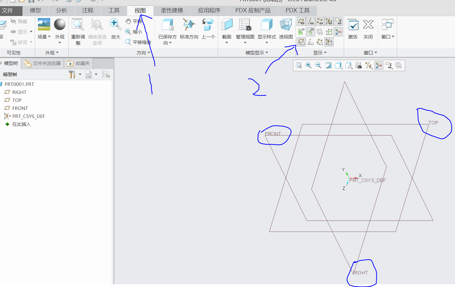Click the 平移缩放 pan zoom button

click(x=138, y=42)
